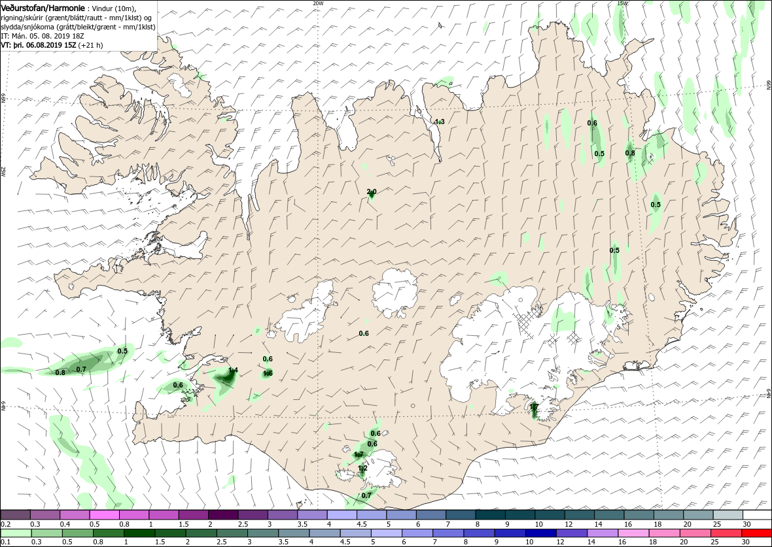This screenshot has height=547, width=772.
Task: Click the 15W longitude label
Action: point(622,3)
